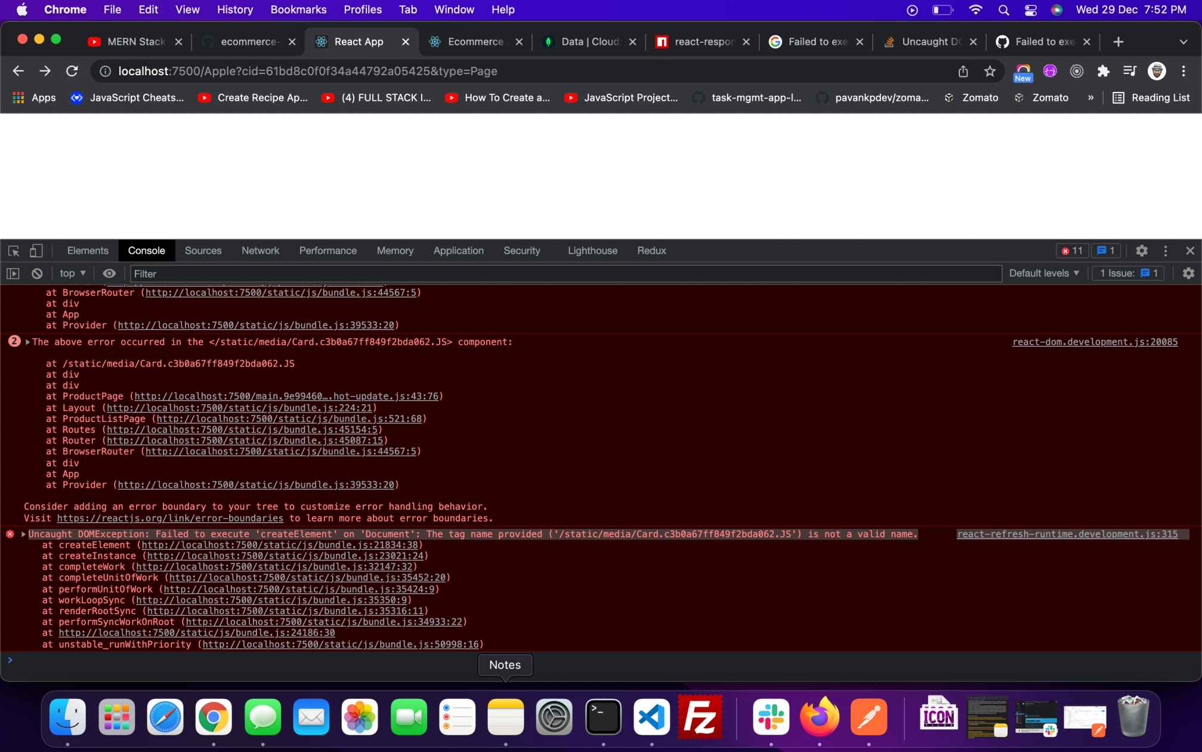Open the Application tab

(x=458, y=251)
